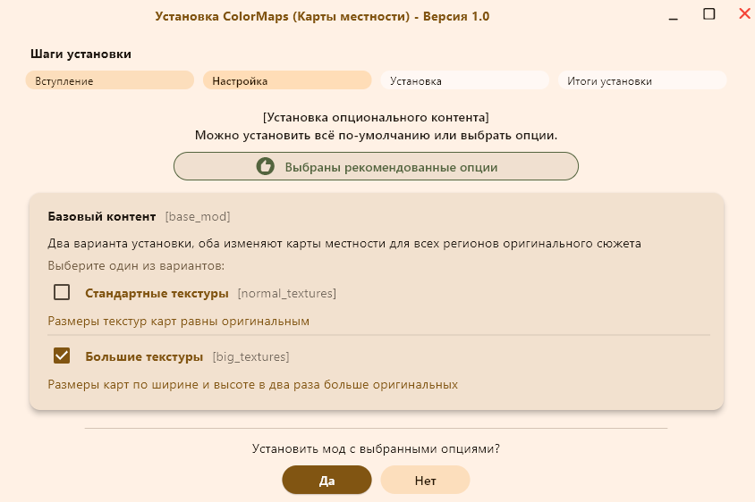Click the Стандартные текстуры label
755x502 pixels.
tap(157, 293)
